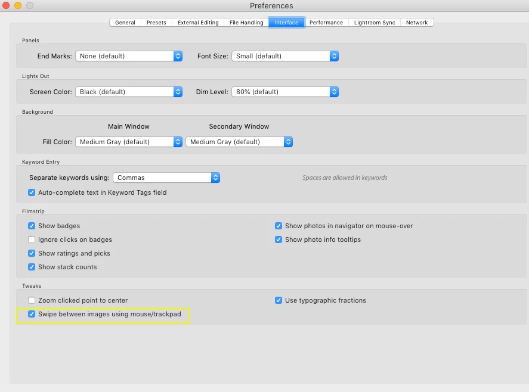Screen dimensions: 529x392
Task: Close the Preferences window
Action: click(x=6, y=5)
